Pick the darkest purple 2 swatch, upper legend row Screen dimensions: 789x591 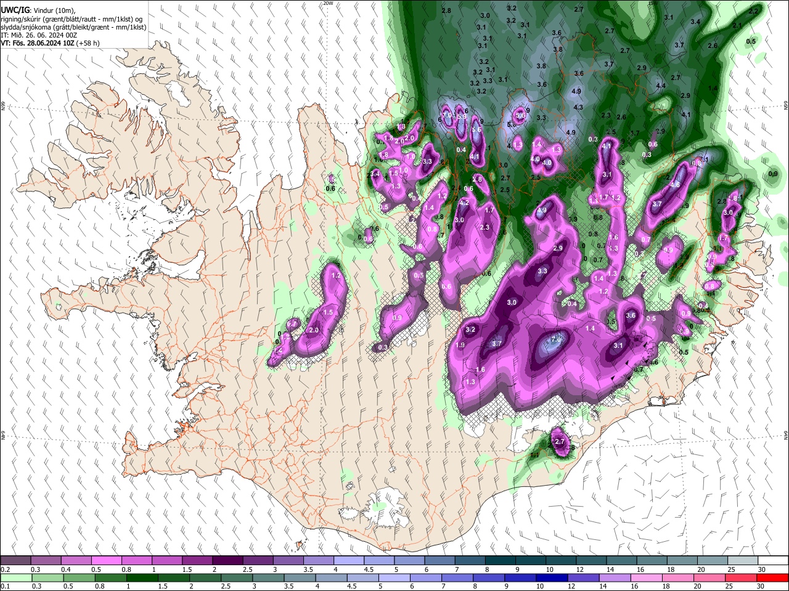point(227,561)
